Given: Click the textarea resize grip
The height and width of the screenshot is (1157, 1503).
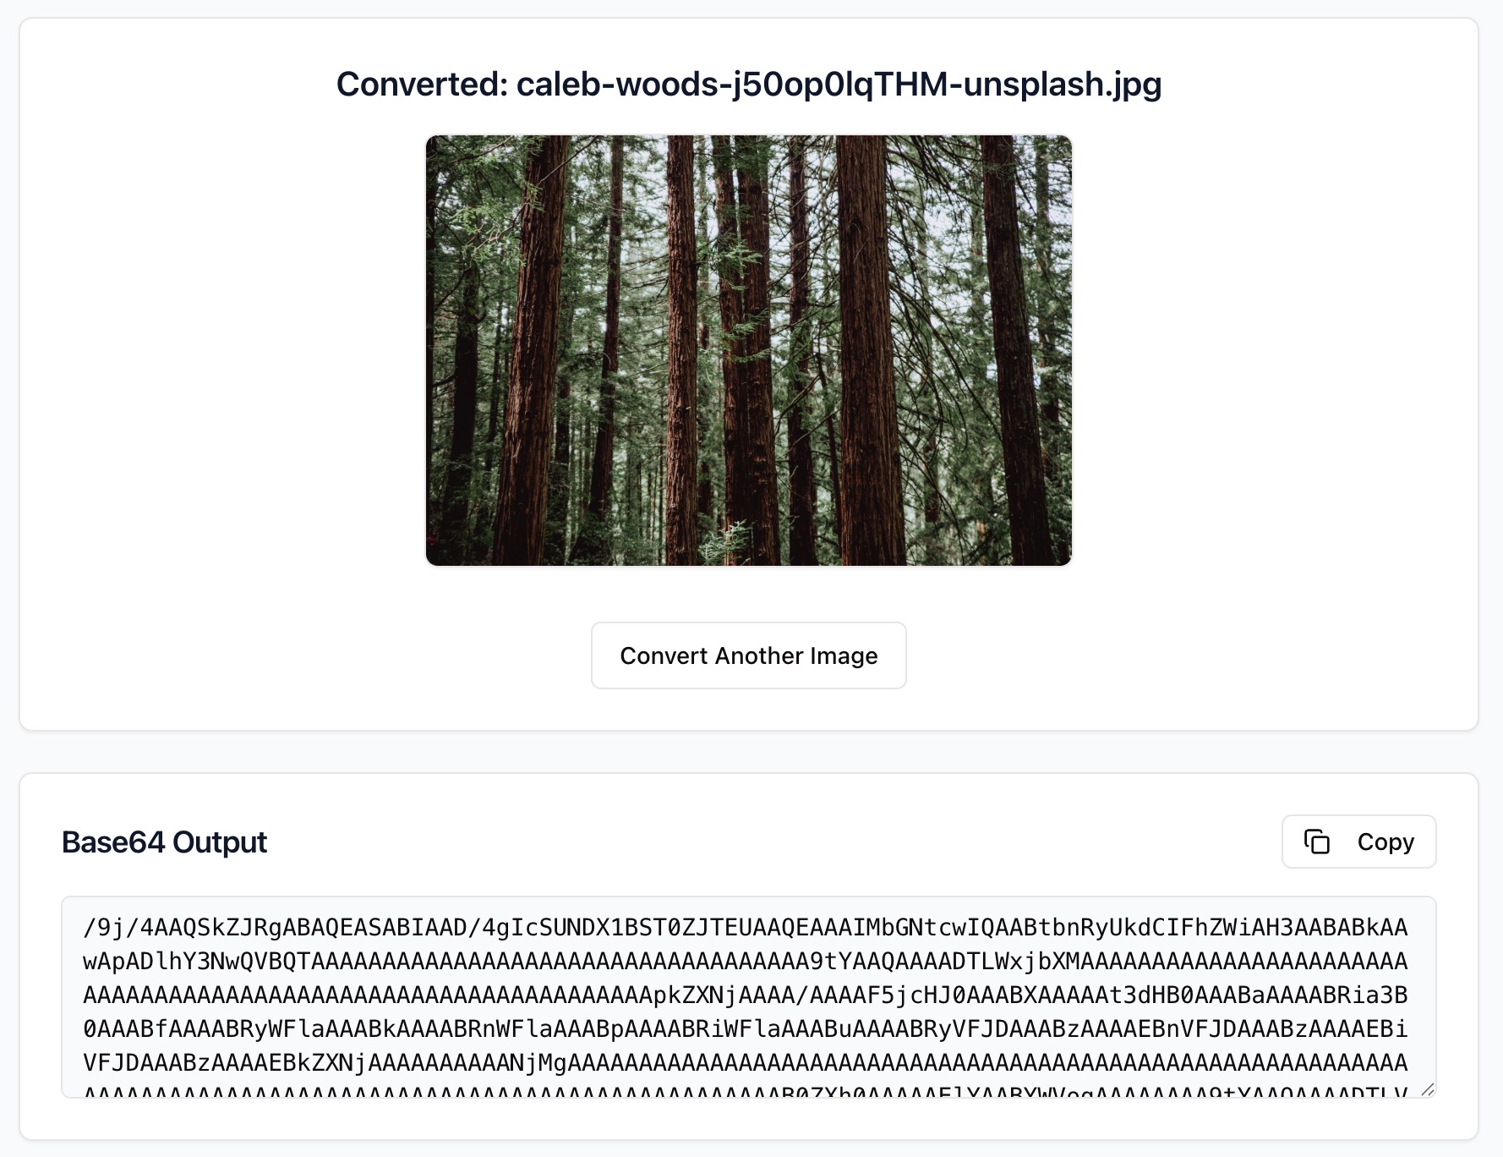Looking at the screenshot, I should tap(1426, 1090).
